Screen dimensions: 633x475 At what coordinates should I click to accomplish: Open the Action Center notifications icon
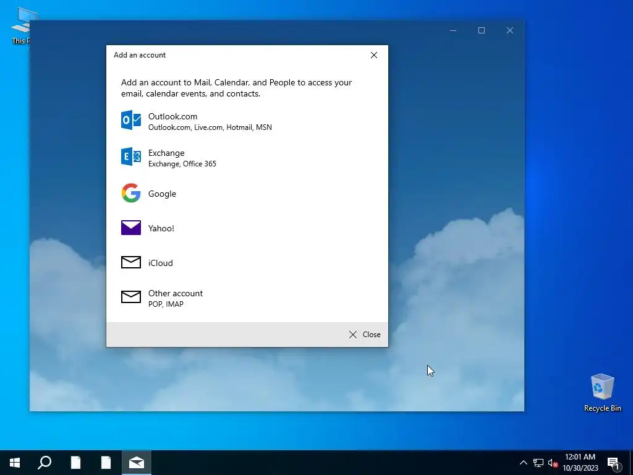[x=614, y=463]
